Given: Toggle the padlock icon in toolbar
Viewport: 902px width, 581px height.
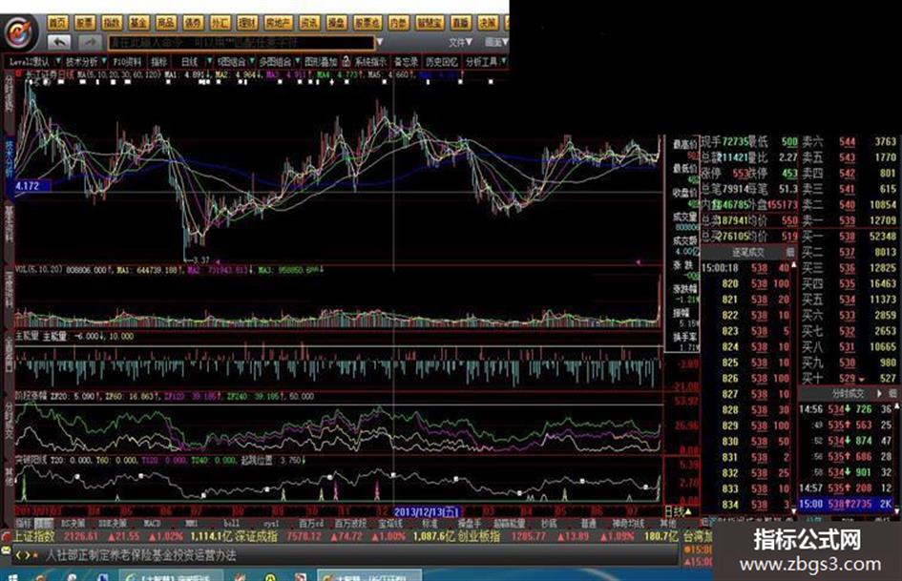Looking at the screenshot, I should click(x=346, y=60).
